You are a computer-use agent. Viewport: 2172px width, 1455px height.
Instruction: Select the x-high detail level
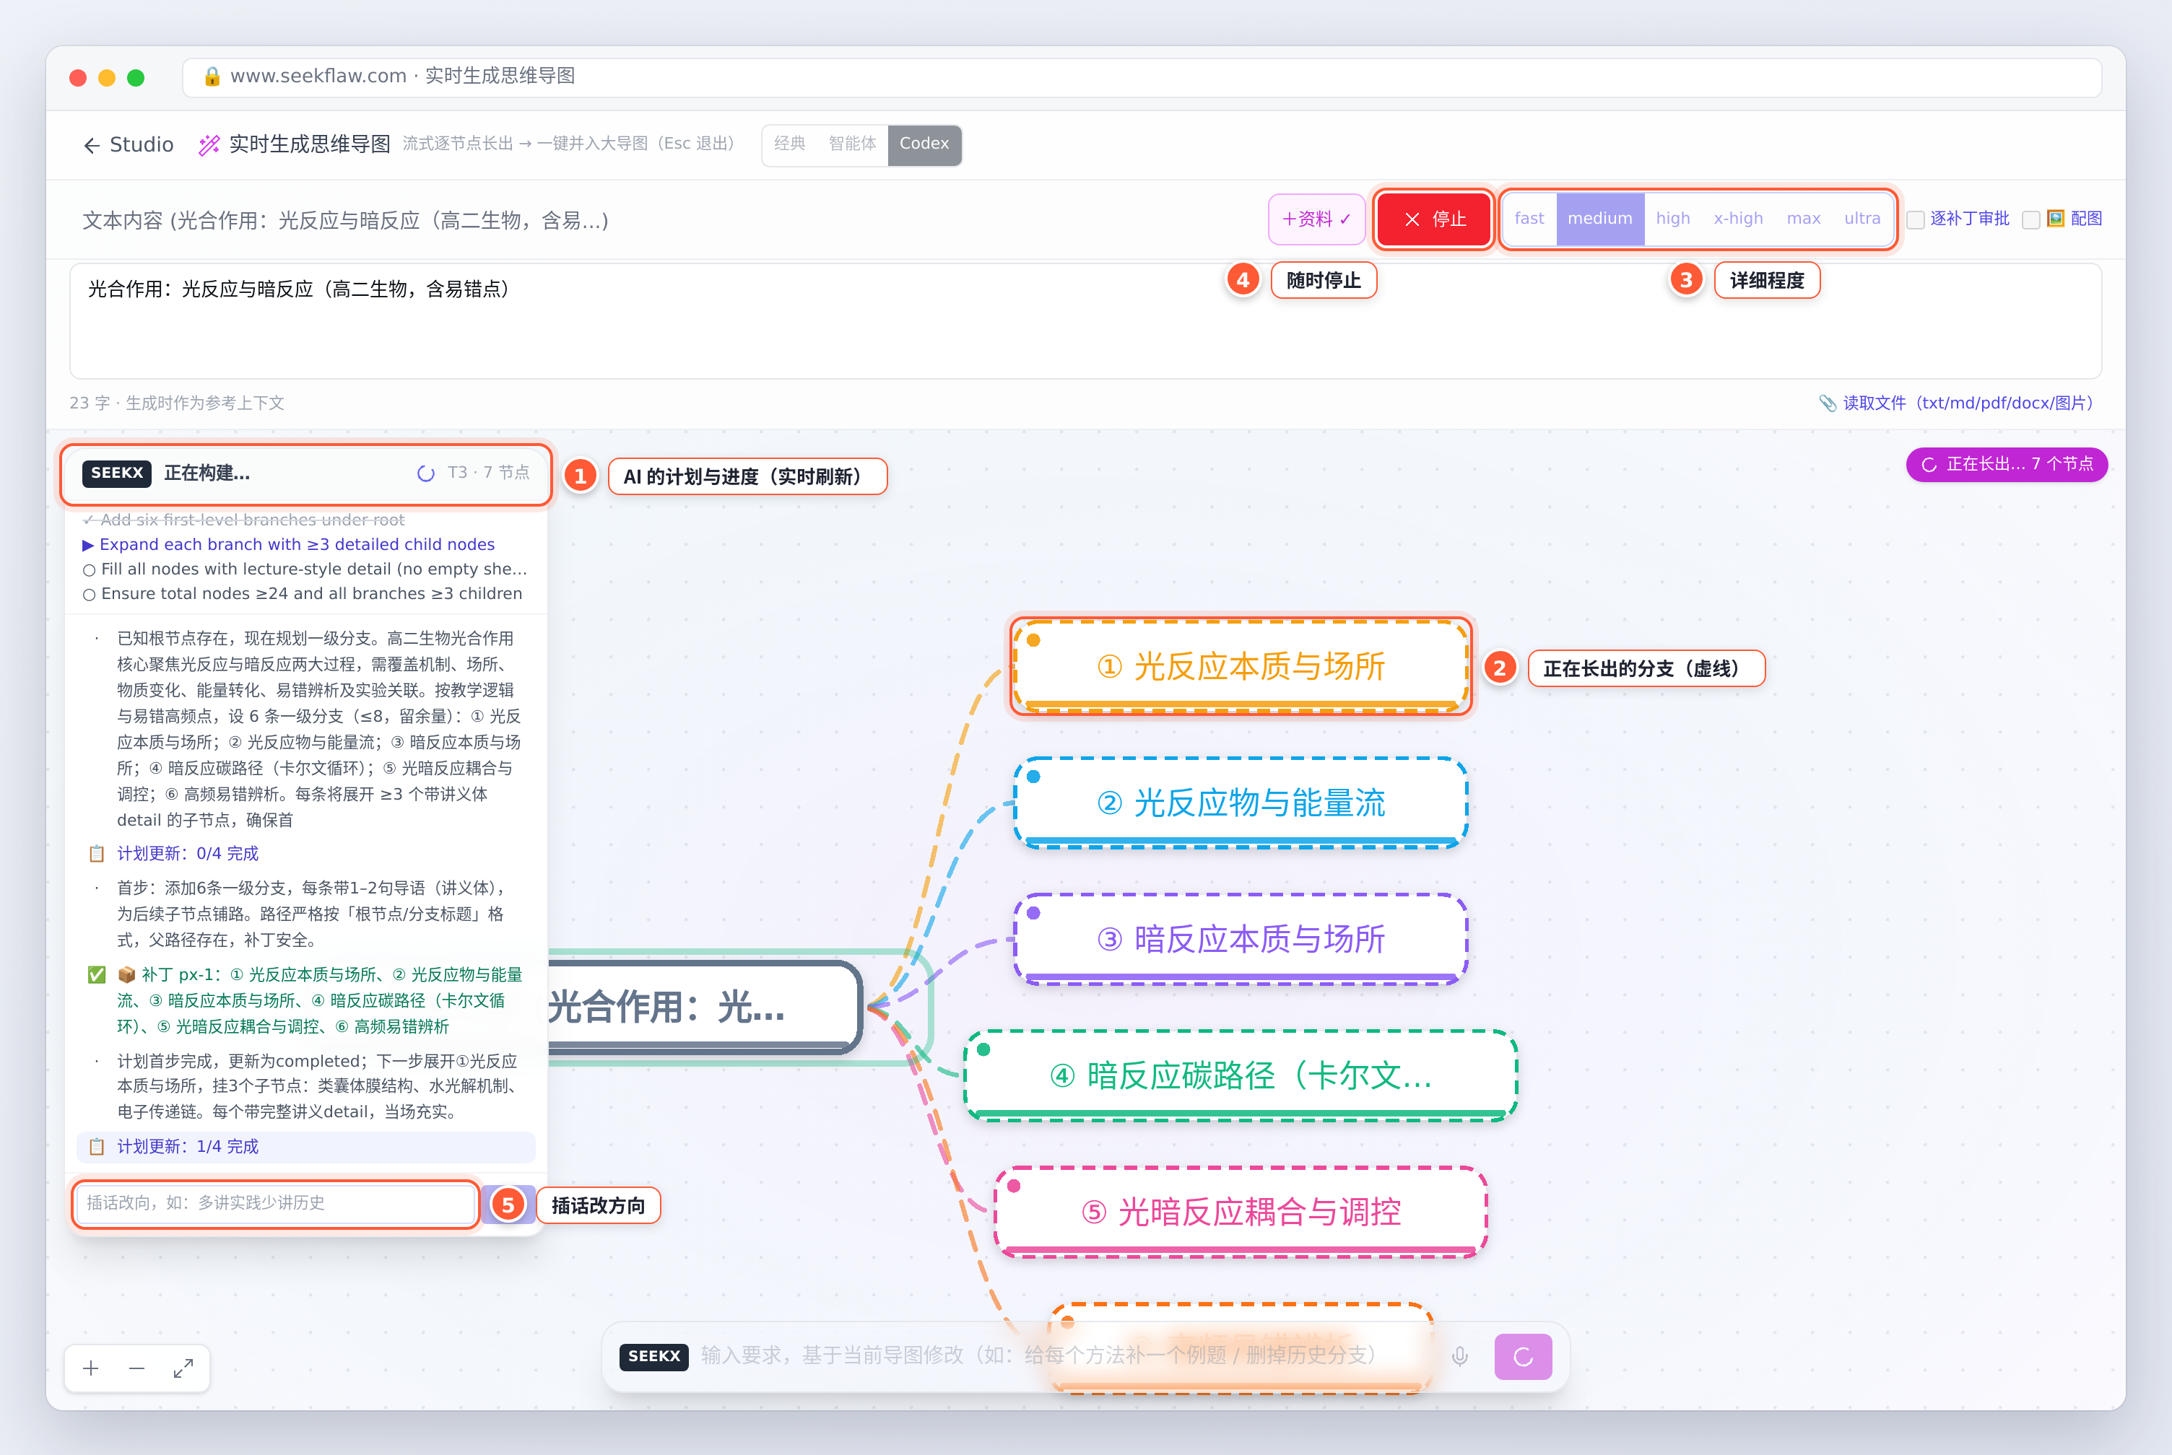click(1737, 219)
